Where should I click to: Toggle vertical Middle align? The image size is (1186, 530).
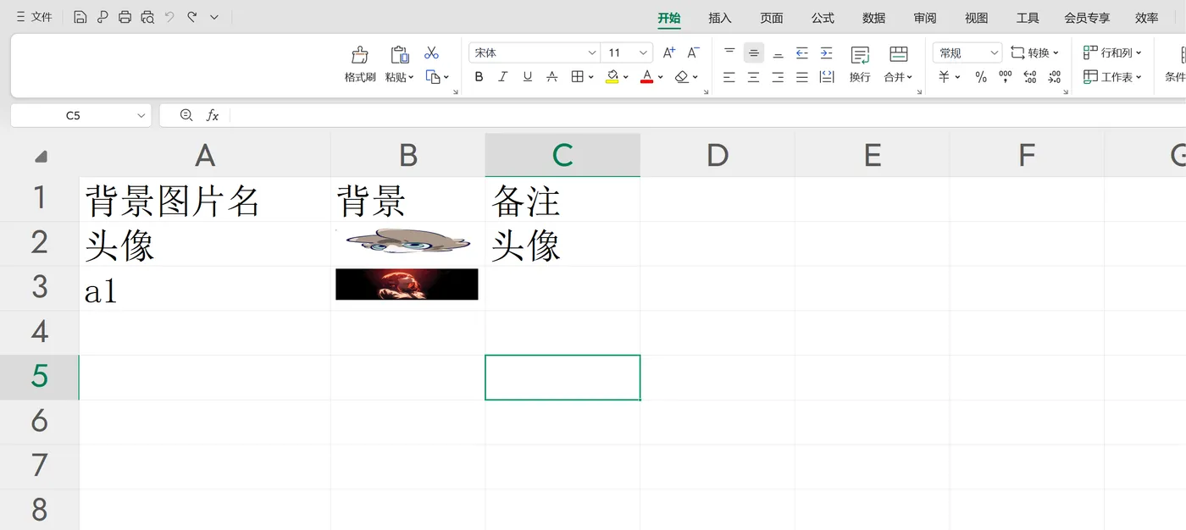(x=754, y=52)
